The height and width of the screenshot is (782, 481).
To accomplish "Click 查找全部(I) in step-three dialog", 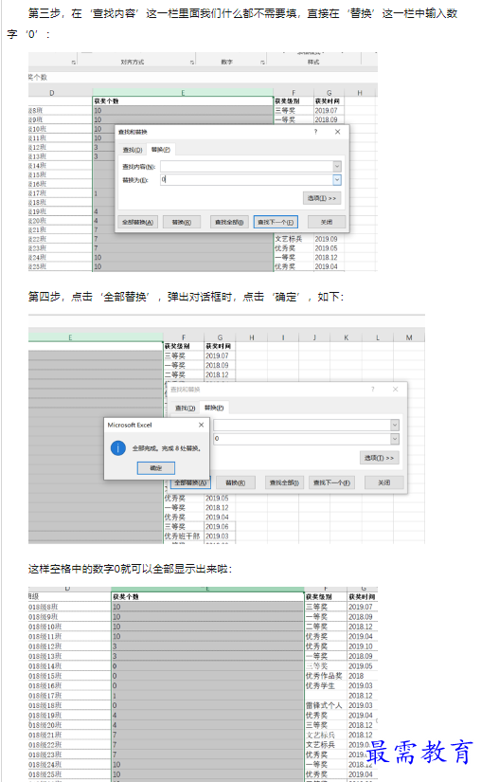I will tap(229, 222).
